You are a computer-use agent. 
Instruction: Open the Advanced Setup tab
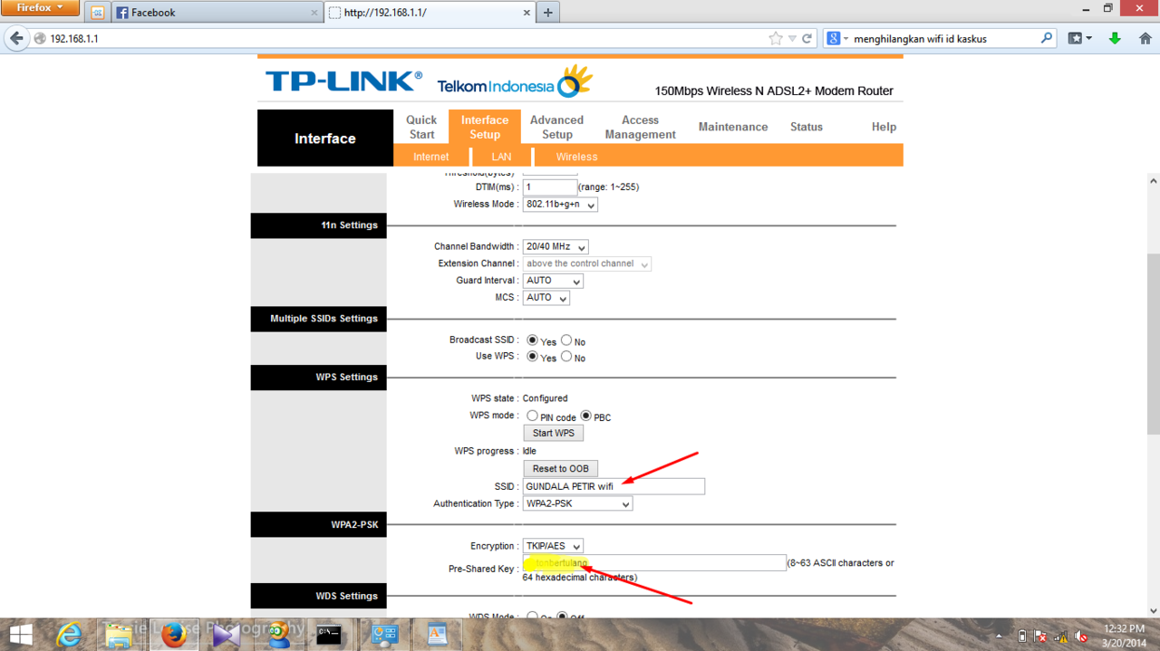(557, 127)
